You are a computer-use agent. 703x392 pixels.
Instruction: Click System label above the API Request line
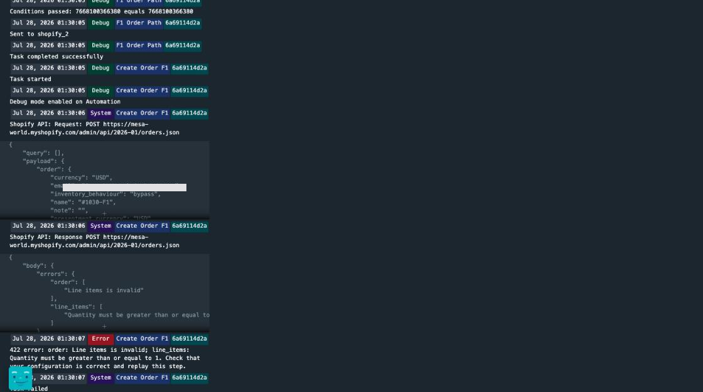pyautogui.click(x=100, y=113)
